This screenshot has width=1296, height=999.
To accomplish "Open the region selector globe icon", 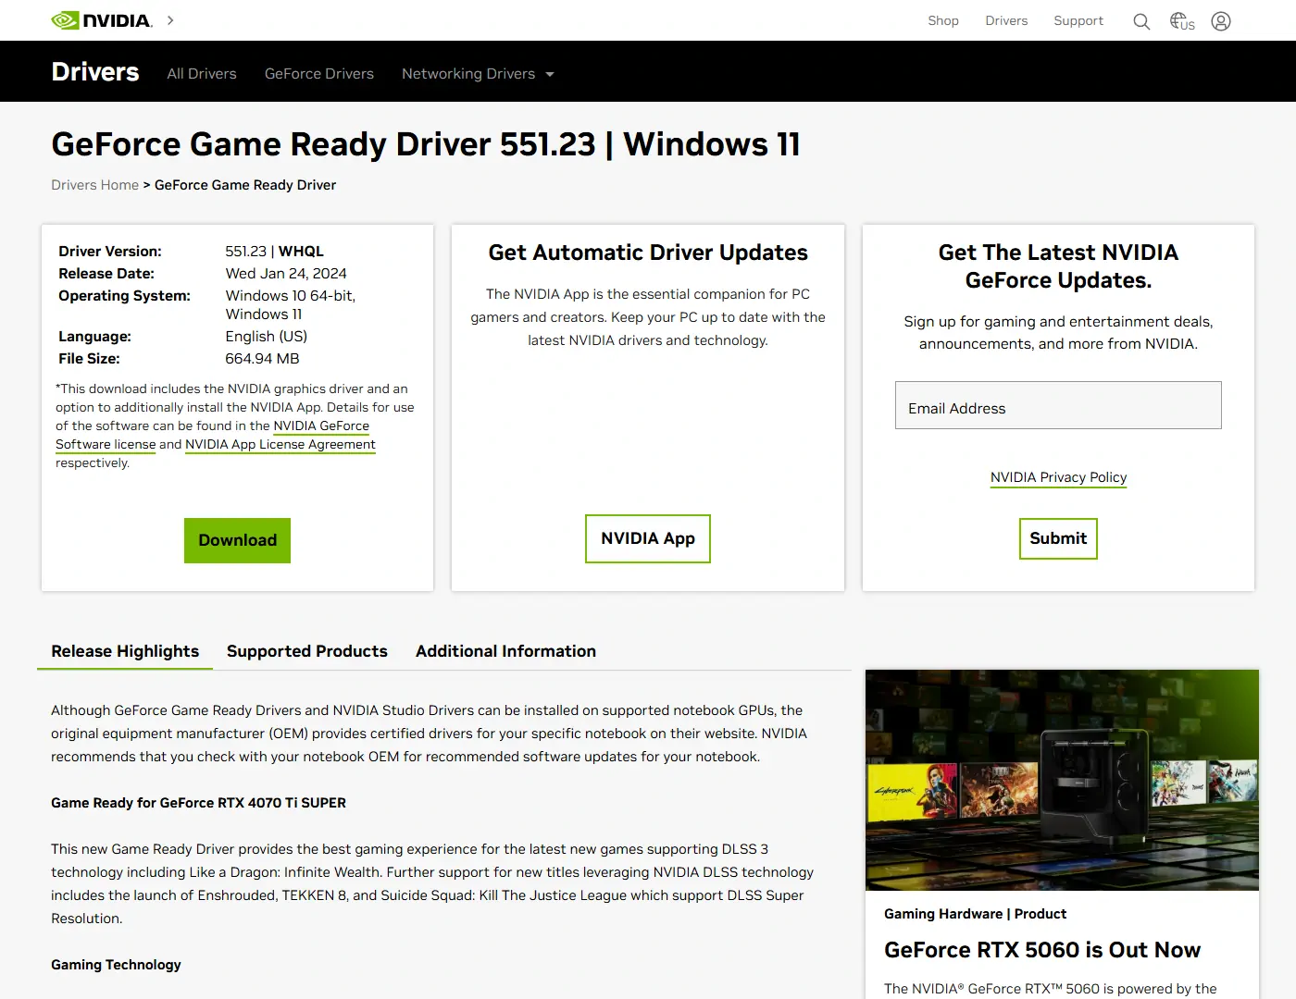I will click(1182, 21).
